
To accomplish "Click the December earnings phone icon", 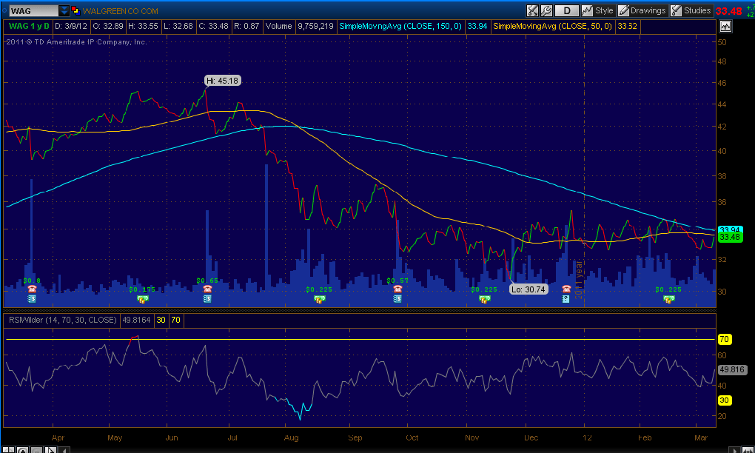I will tap(566, 289).
